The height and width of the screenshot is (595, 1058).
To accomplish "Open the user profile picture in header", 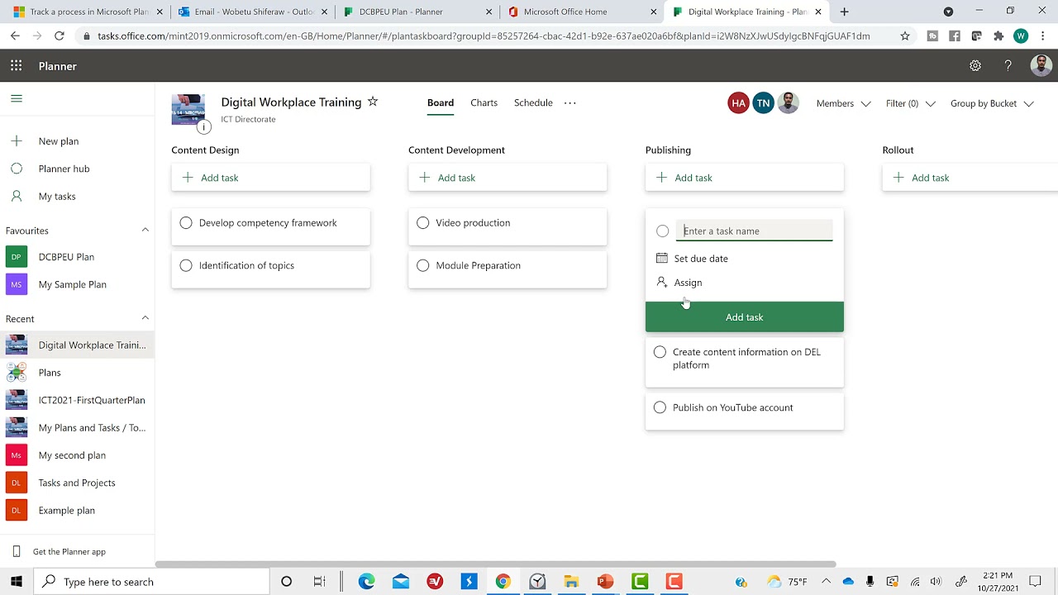I will pyautogui.click(x=1041, y=66).
